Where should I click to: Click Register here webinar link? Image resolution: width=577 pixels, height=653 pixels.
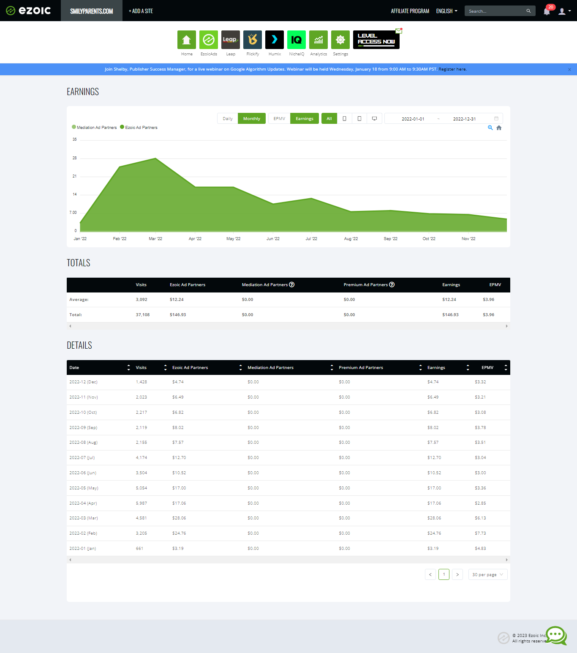452,69
